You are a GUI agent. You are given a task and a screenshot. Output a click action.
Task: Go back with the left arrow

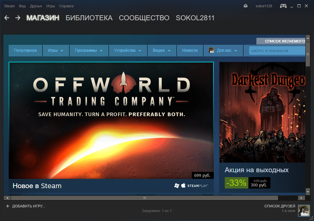pos(7,18)
